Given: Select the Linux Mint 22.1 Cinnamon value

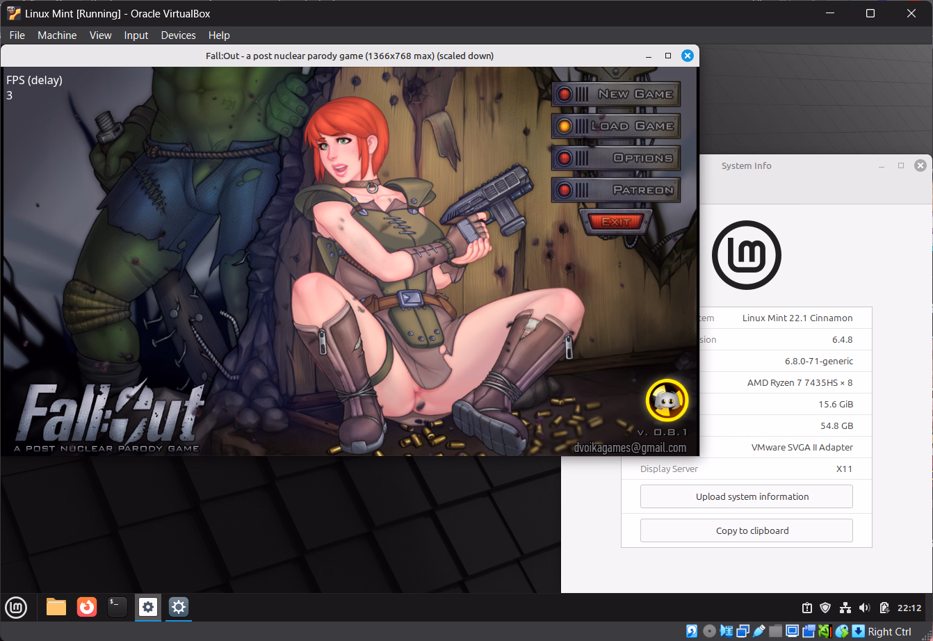Looking at the screenshot, I should 797,318.
